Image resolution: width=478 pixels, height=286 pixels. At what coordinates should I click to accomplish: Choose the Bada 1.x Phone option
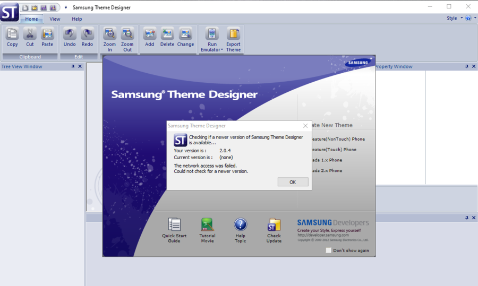(x=327, y=160)
